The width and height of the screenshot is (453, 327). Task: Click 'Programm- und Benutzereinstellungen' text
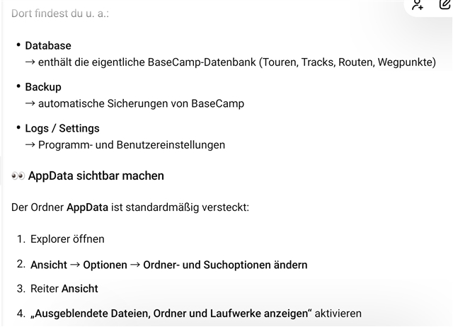(132, 144)
